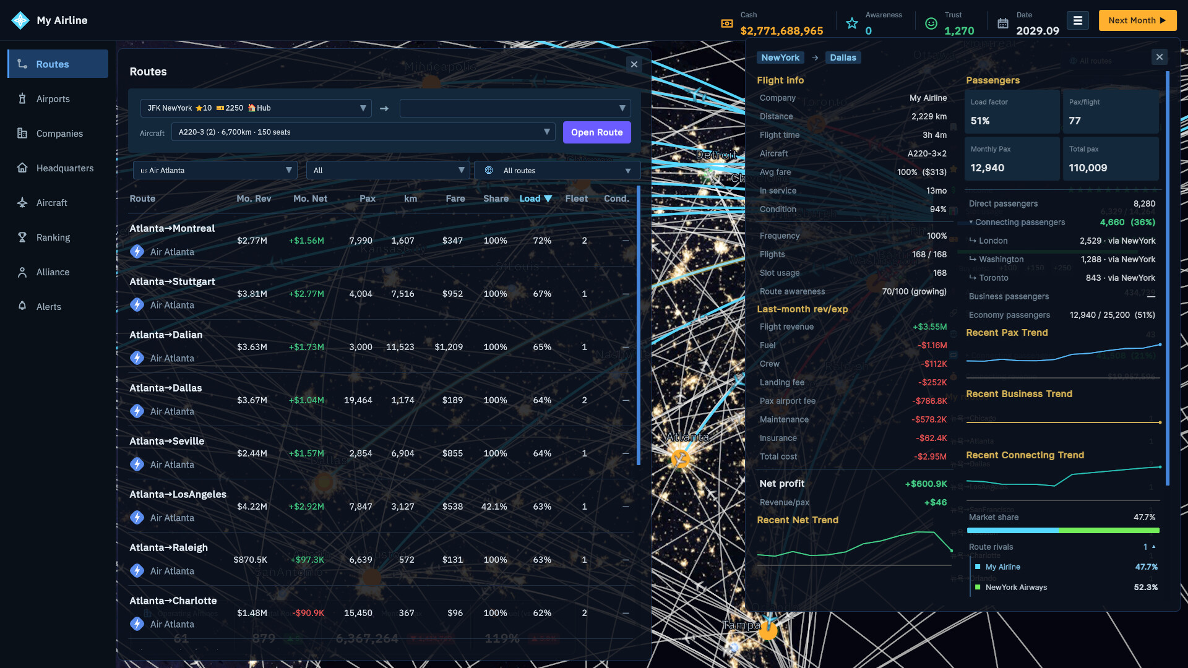1188x668 pixels.
Task: Close the NewYork to Dallas detail panel
Action: click(1160, 58)
